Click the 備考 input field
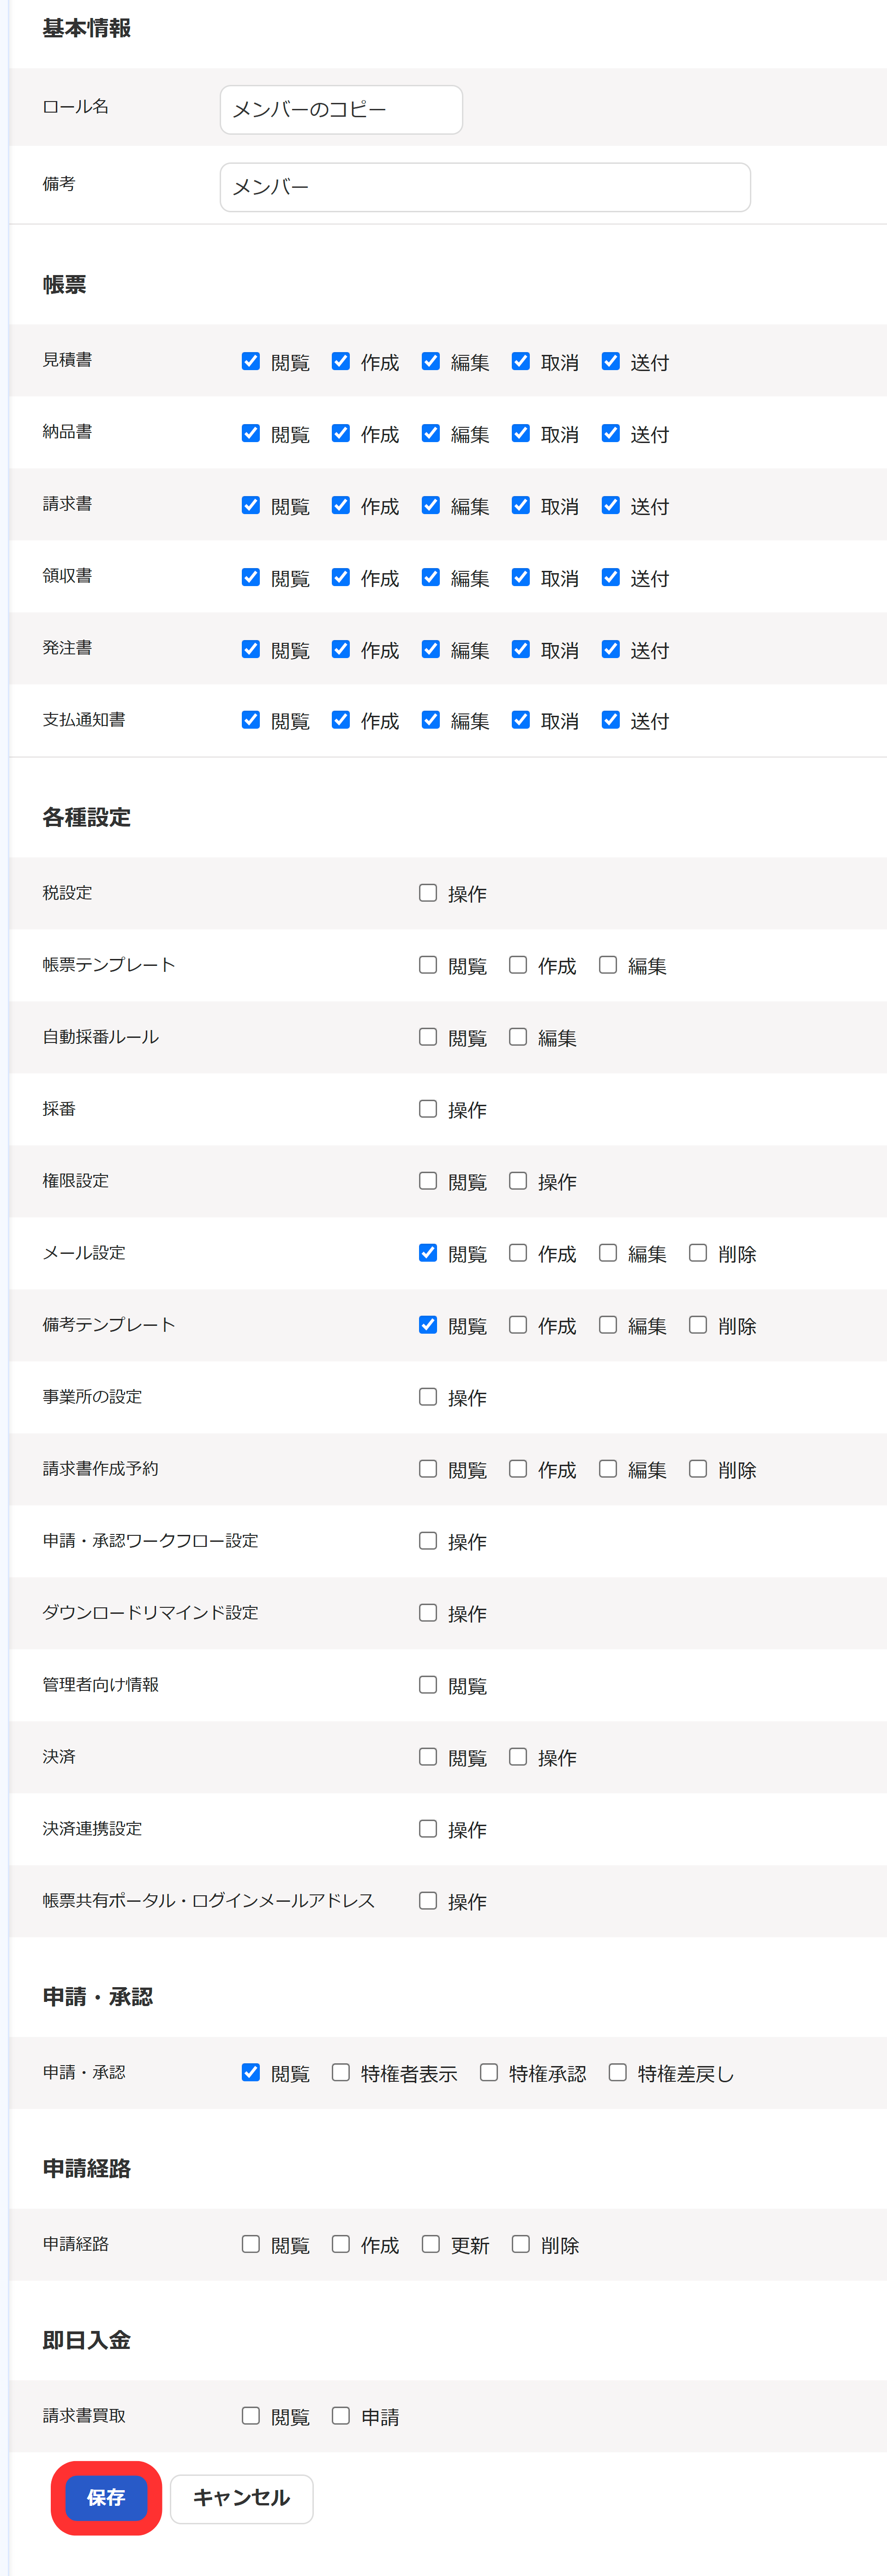 click(x=485, y=187)
